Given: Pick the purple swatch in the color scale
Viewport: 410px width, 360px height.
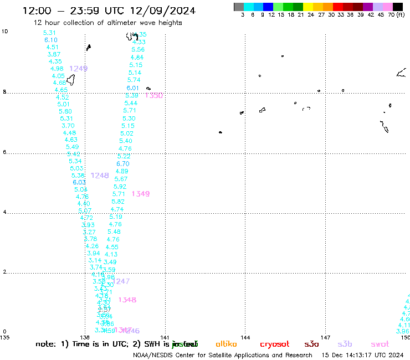Looking at the screenshot, I should pos(368,7).
